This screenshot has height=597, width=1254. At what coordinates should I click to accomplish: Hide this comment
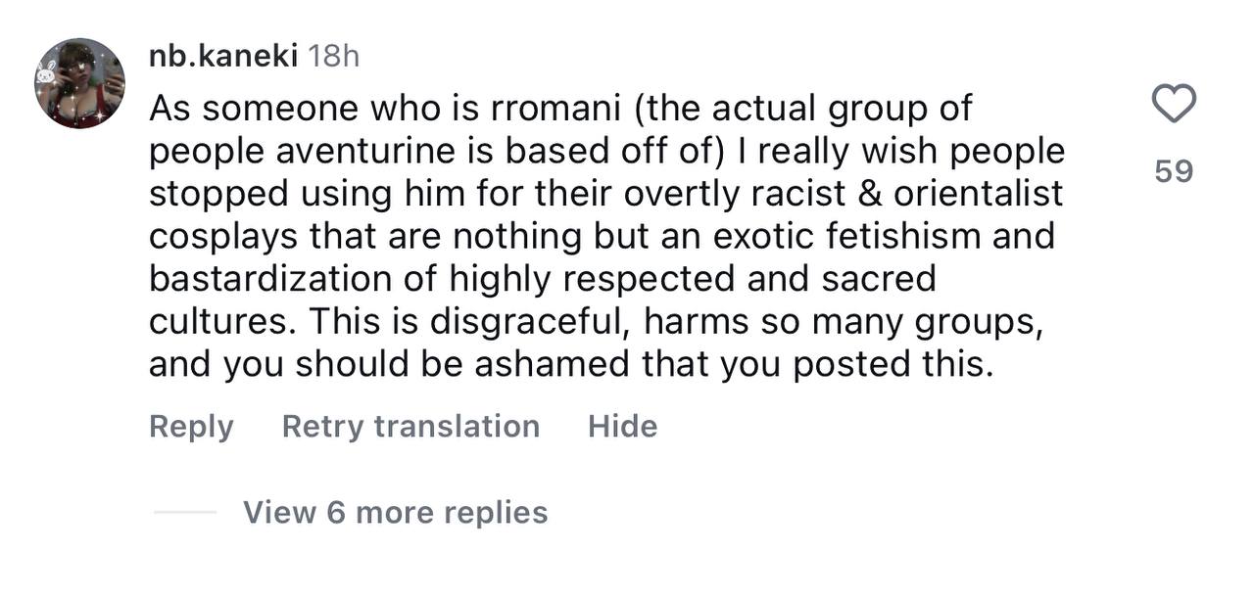point(622,427)
